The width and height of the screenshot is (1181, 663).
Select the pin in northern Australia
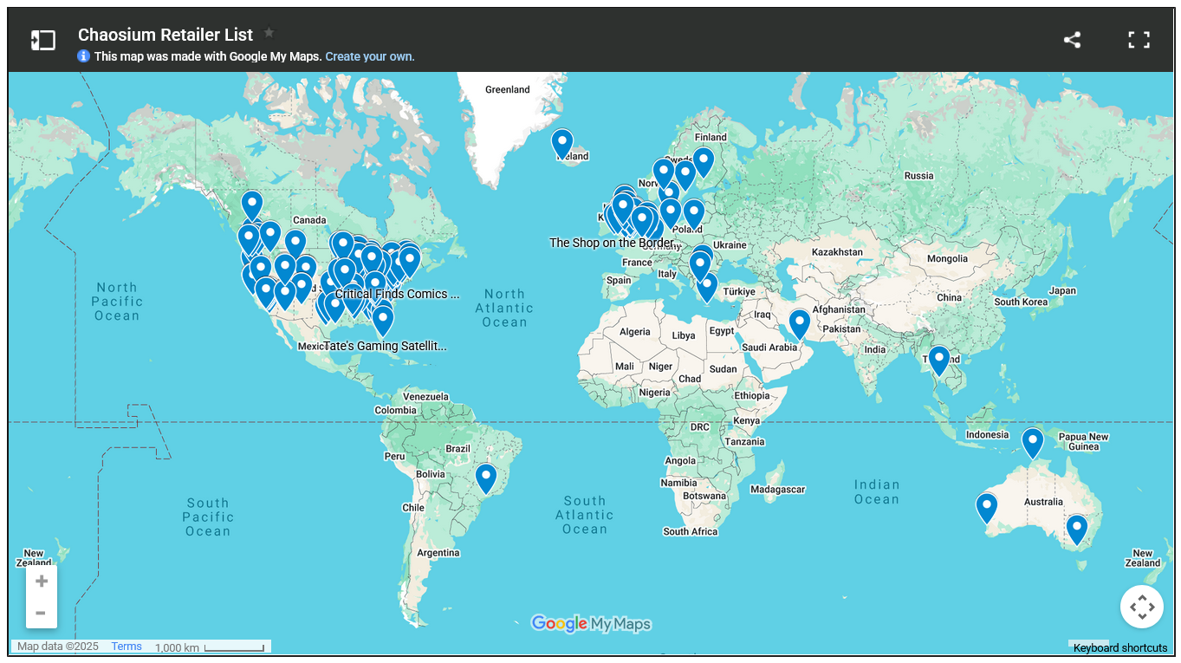pyautogui.click(x=1032, y=441)
